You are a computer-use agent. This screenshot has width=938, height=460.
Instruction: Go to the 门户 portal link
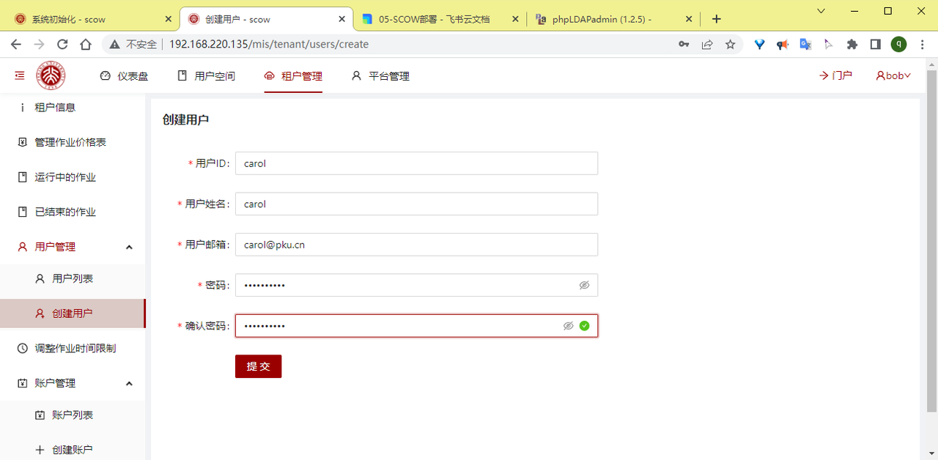point(835,75)
